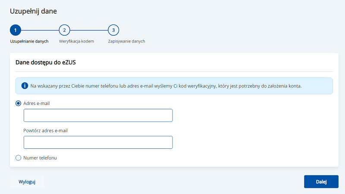Select the Adres e-mail radio button
The height and width of the screenshot is (194, 345).
tap(18, 103)
